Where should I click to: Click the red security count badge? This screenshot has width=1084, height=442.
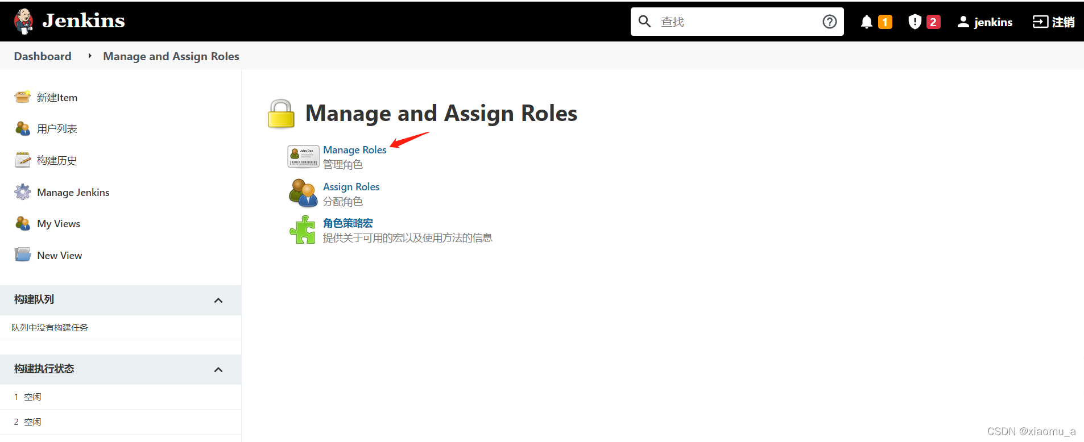(x=933, y=22)
